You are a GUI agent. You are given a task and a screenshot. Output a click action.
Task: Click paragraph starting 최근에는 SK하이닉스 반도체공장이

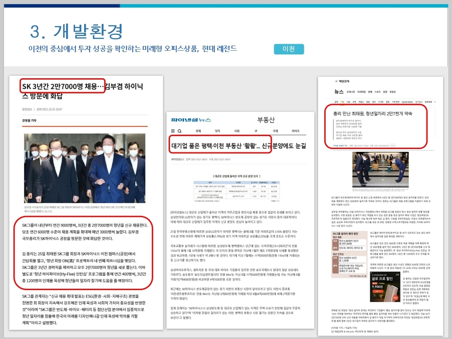pos(233,293)
